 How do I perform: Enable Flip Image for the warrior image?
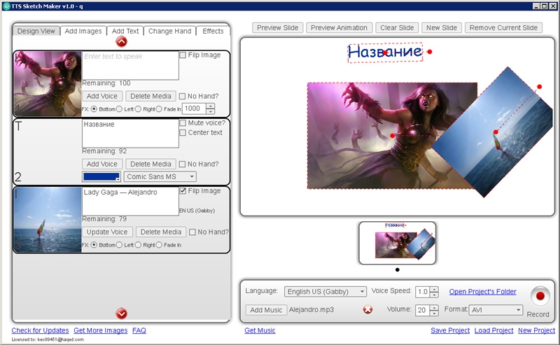coord(183,55)
